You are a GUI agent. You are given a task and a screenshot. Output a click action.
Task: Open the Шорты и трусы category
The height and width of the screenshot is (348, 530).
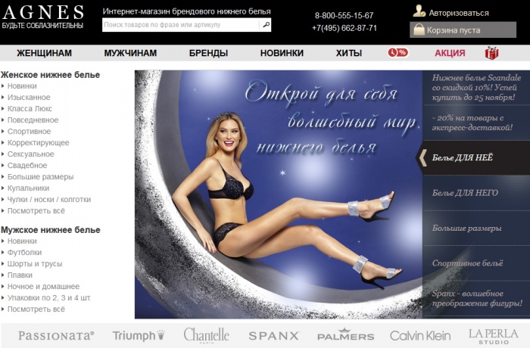(35, 264)
